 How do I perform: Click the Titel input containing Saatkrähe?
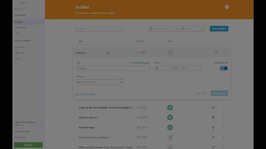(x=113, y=68)
